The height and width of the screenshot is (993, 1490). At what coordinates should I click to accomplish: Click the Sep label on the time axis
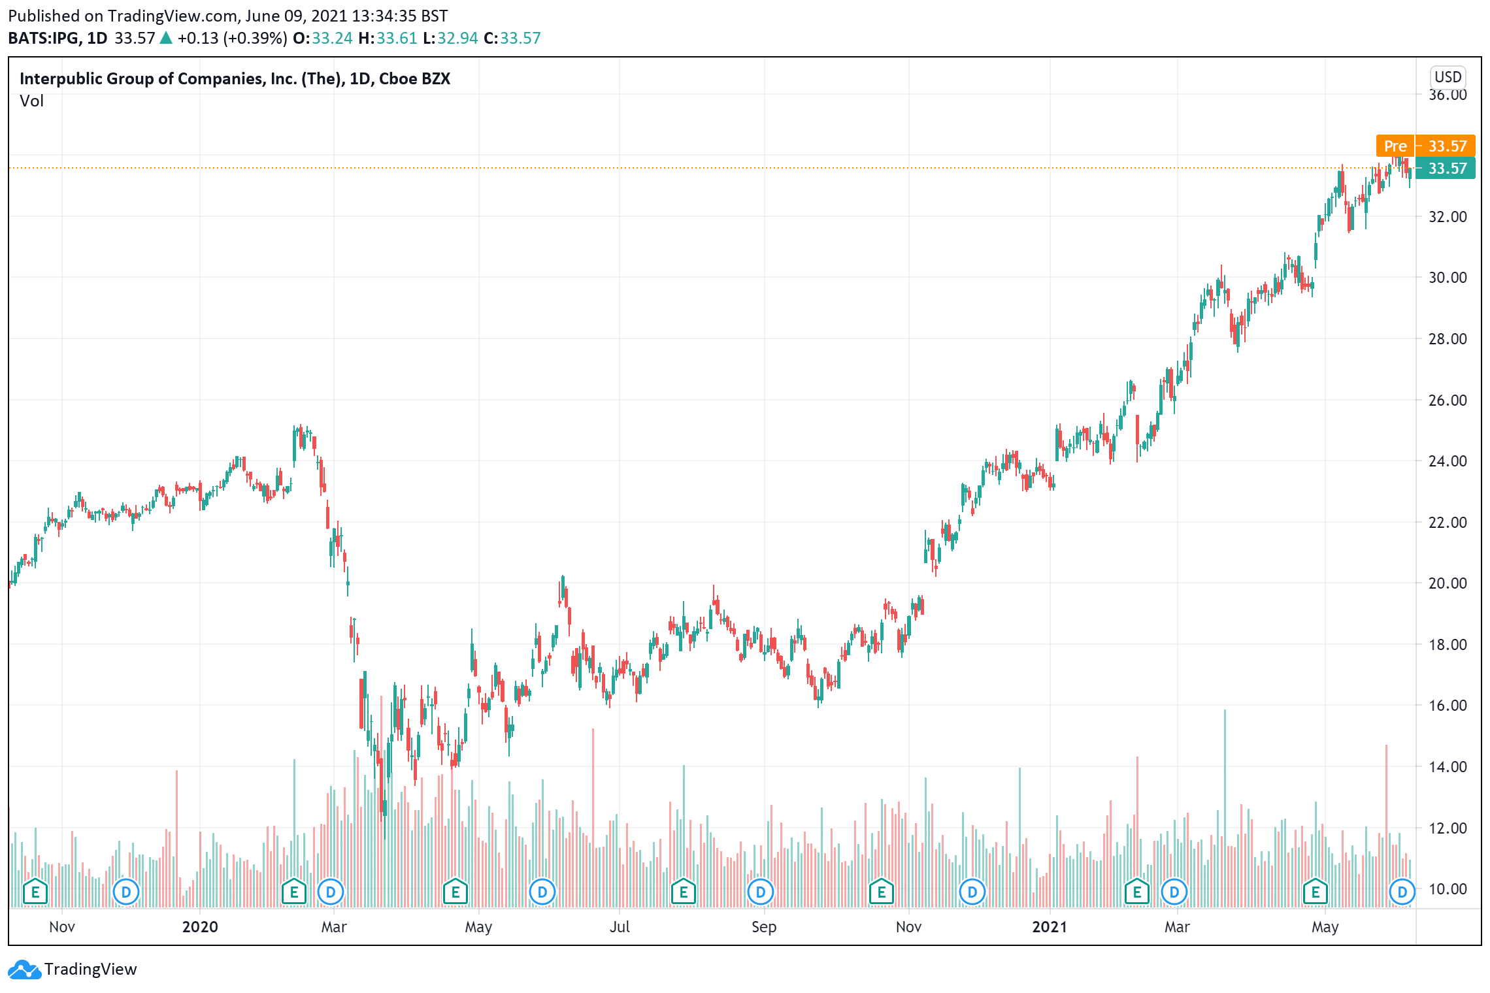764,927
